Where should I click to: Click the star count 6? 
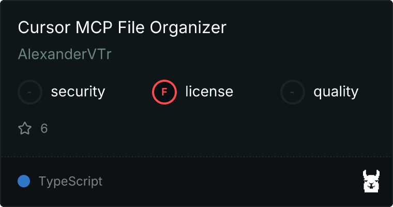coord(44,128)
